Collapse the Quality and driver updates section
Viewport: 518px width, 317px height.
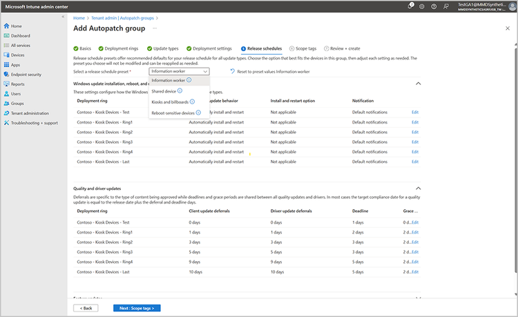[419, 189]
